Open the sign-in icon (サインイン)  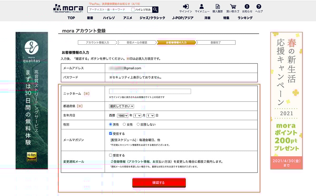click(x=186, y=8)
